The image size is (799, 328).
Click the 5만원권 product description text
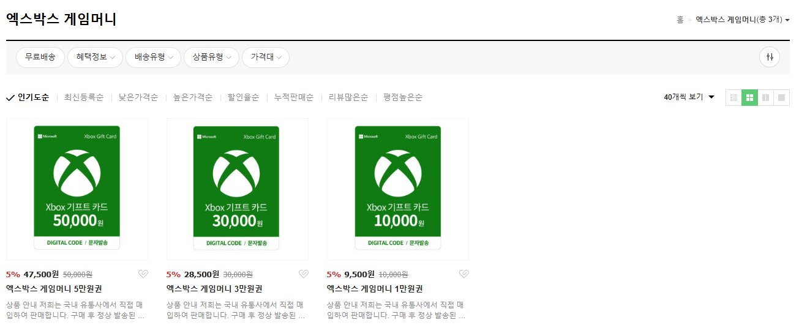tap(75, 310)
